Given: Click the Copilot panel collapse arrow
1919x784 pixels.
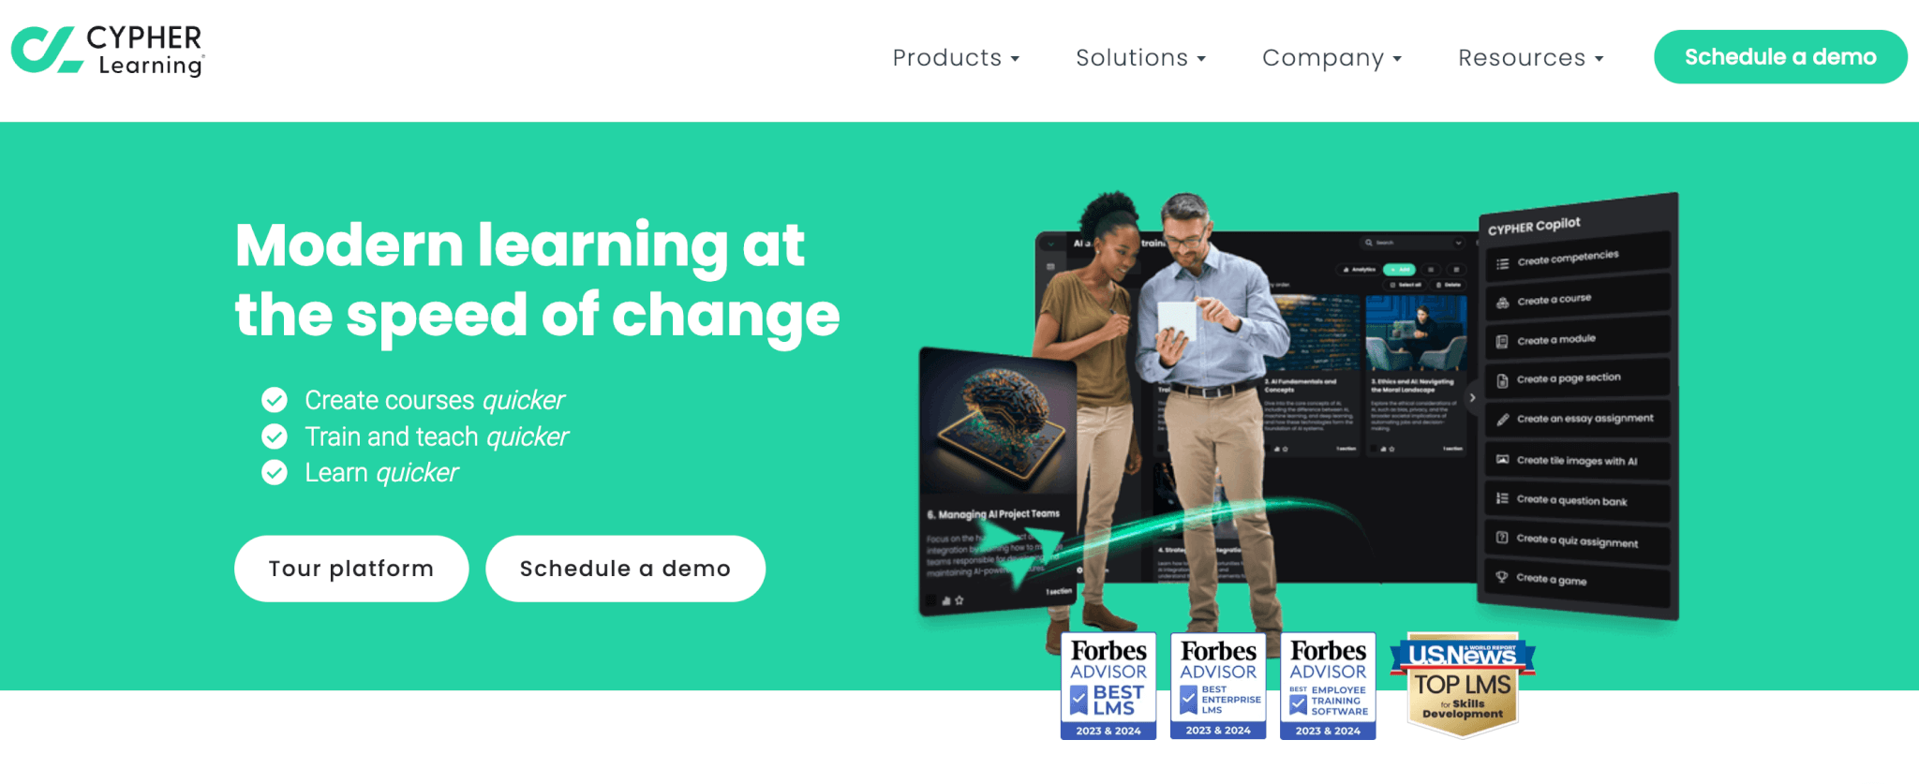Looking at the screenshot, I should 1472,398.
